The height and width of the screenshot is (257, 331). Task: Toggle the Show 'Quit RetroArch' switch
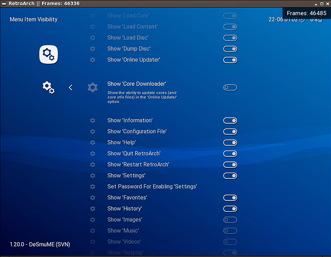(230, 154)
